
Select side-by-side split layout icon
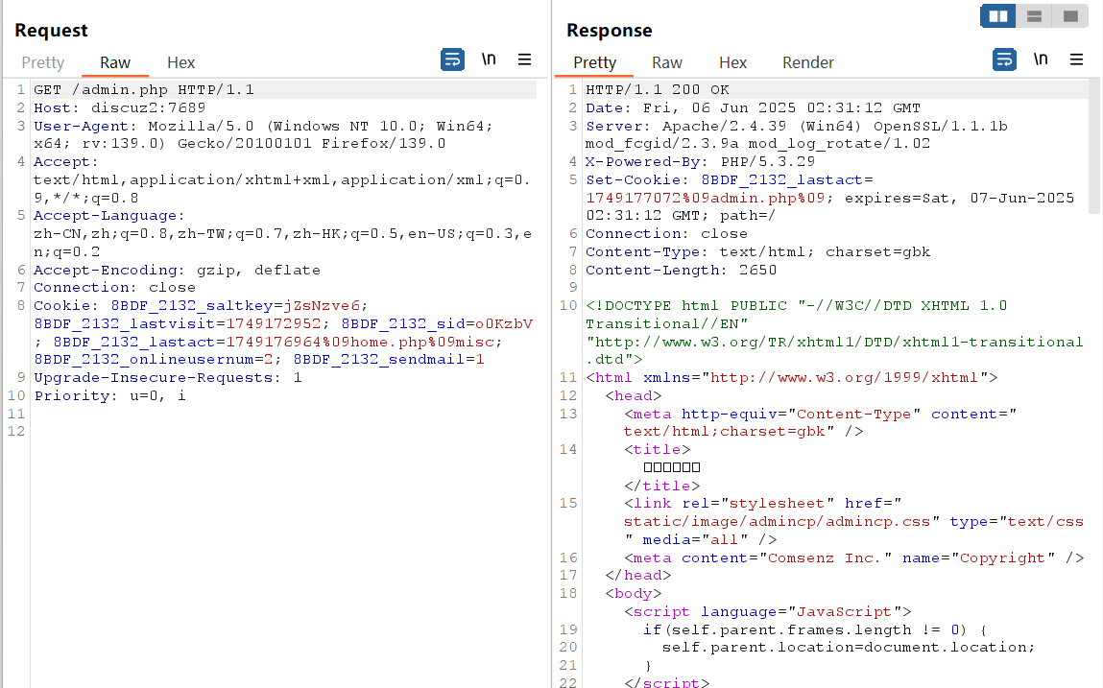point(998,16)
